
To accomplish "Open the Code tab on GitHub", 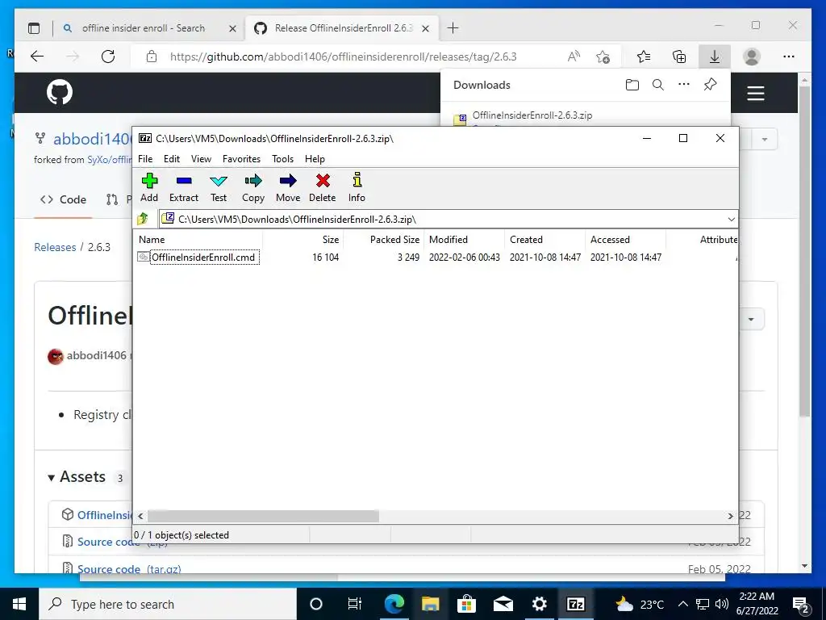I will pyautogui.click(x=63, y=200).
